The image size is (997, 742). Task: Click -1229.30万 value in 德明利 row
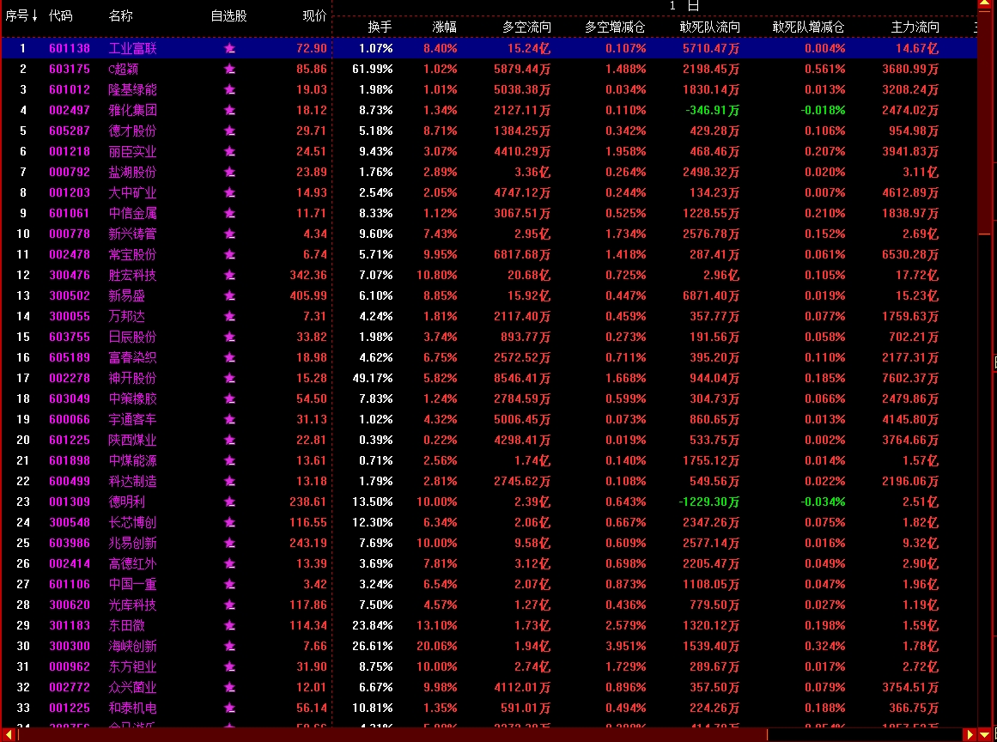tap(709, 502)
